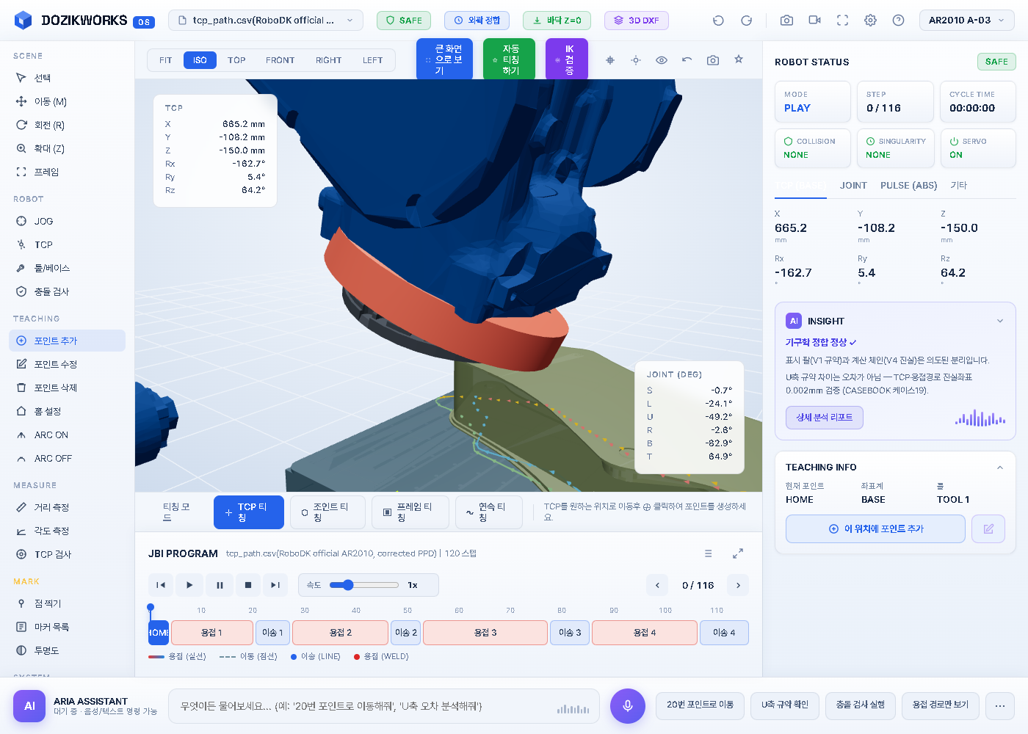Switch to the 기타 tab
The height and width of the screenshot is (734, 1028).
click(x=959, y=186)
